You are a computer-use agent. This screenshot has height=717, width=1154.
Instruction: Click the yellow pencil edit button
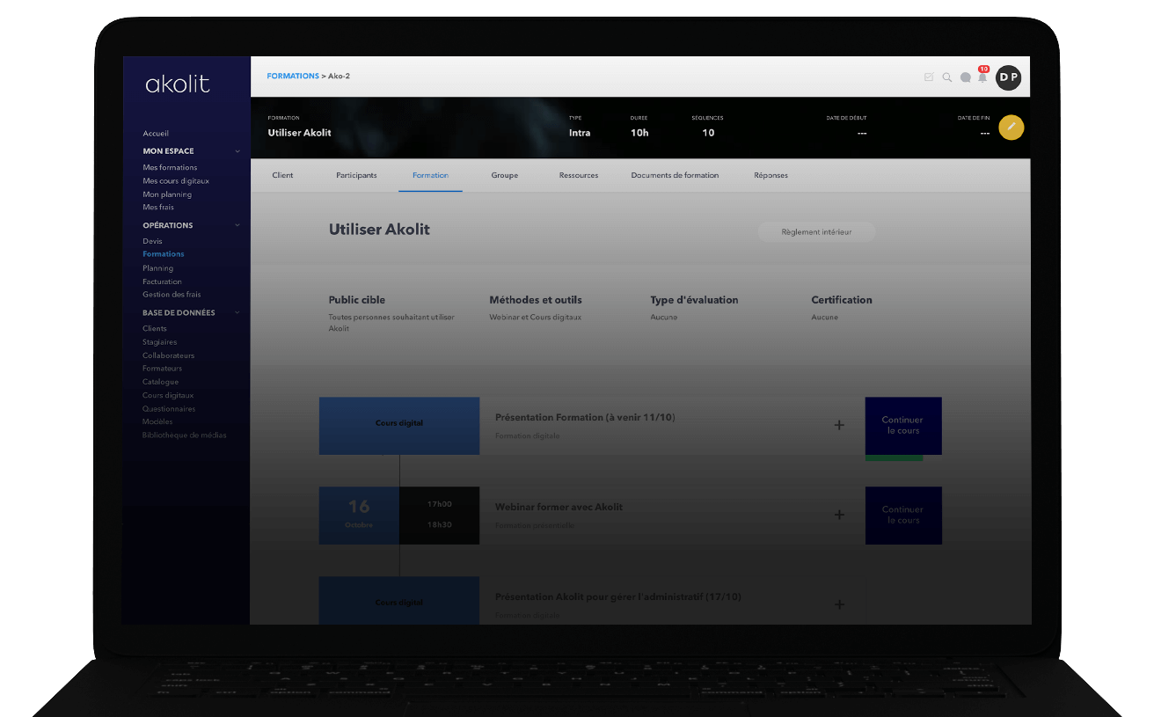click(x=1012, y=128)
